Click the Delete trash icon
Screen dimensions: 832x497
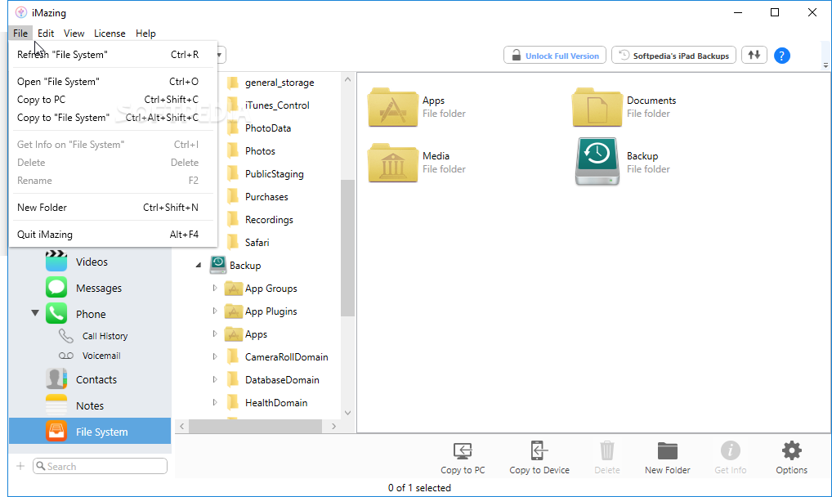point(607,450)
